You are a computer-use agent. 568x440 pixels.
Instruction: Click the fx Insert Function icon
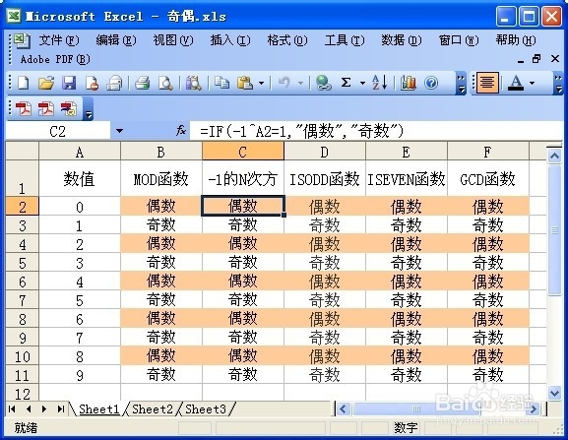(181, 131)
